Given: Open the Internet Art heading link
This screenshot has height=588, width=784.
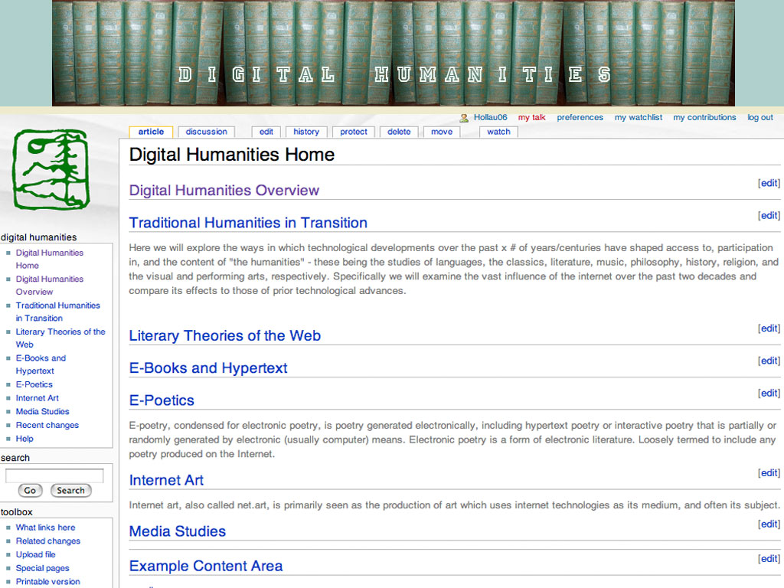Looking at the screenshot, I should click(166, 480).
